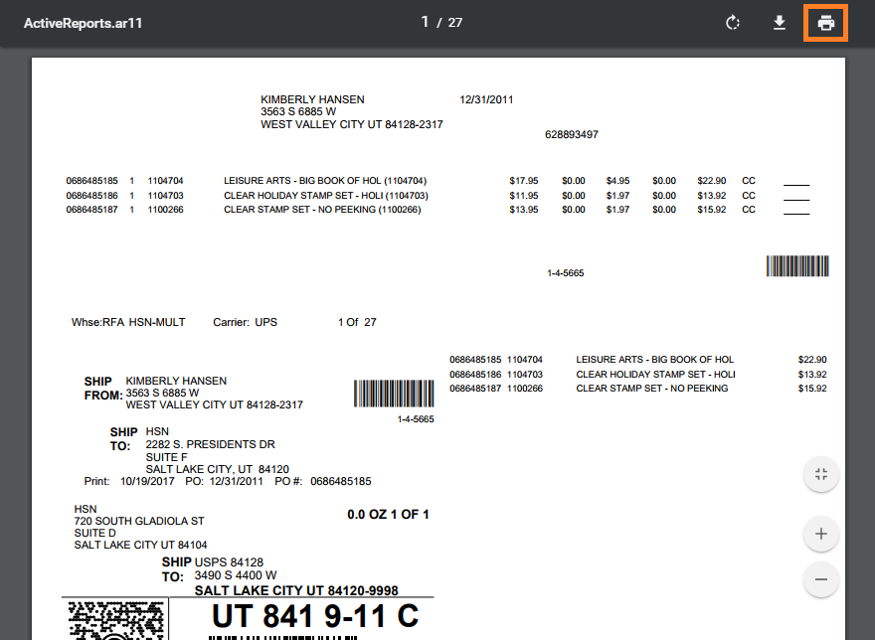This screenshot has width=875, height=640.
Task: Click the Whse:RFA HSN-MULT text
Action: (128, 323)
